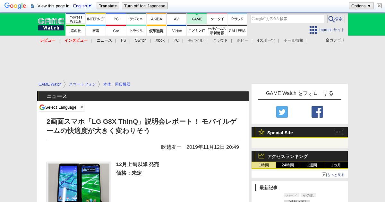This screenshot has height=202, width=385.
Task: Open 家電 Watch tab
Action: pos(96,30)
